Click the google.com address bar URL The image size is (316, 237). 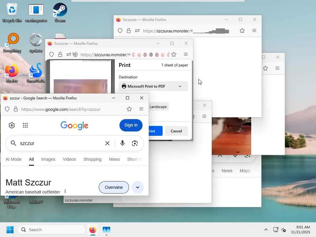61,109
